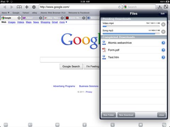Click the New Folder button

[109, 115]
